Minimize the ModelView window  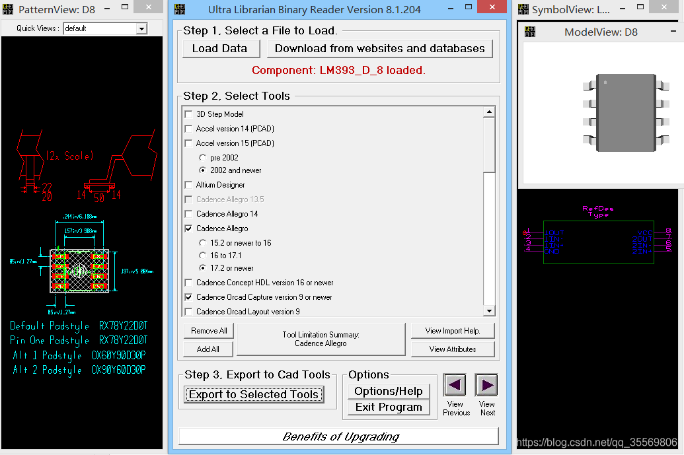pyautogui.click(x=673, y=32)
